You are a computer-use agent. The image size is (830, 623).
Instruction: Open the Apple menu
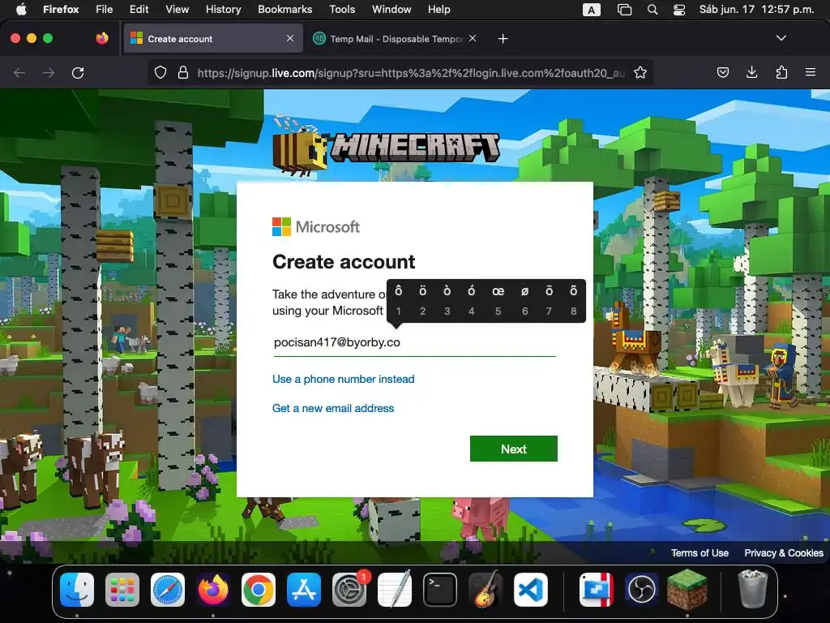[x=21, y=9]
